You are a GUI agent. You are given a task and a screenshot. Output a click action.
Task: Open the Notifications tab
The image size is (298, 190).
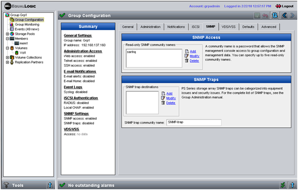pos(176,27)
